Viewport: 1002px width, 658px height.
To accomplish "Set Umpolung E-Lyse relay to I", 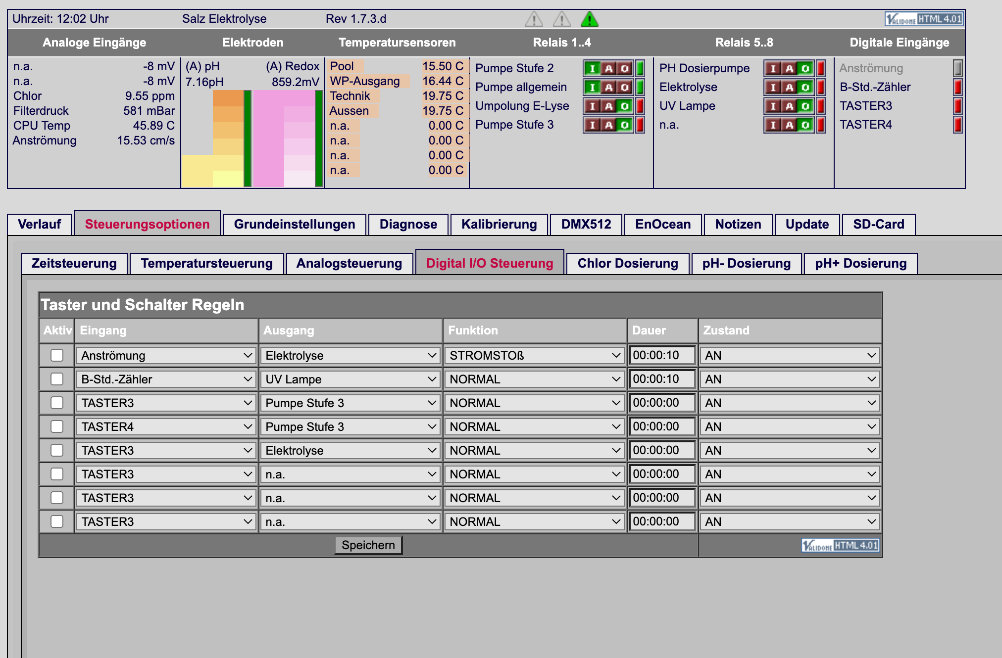I will tap(592, 106).
